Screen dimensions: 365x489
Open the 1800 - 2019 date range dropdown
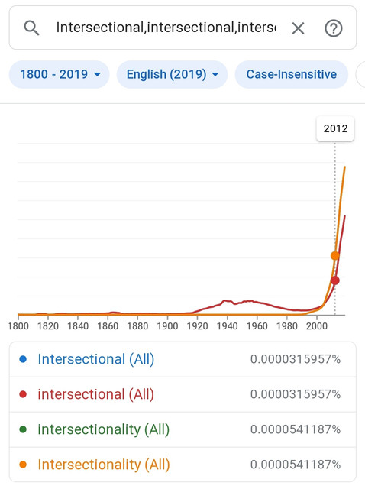(60, 75)
